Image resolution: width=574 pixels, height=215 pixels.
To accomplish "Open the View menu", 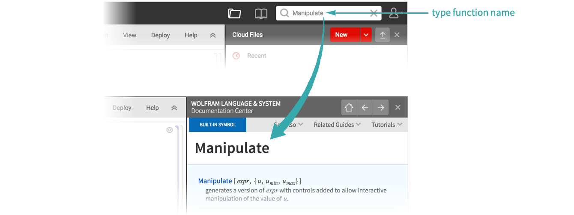I will point(129,35).
